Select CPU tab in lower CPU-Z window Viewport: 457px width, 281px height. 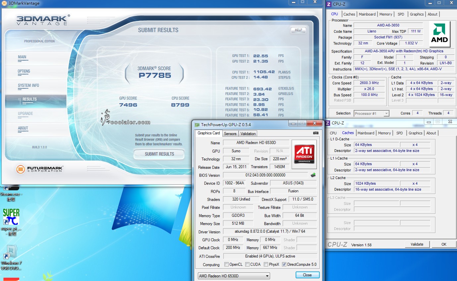point(333,133)
